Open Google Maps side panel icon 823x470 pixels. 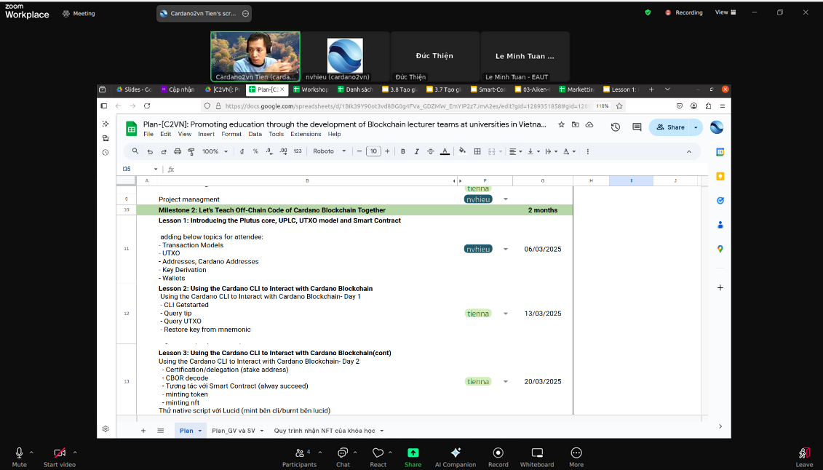tap(720, 249)
